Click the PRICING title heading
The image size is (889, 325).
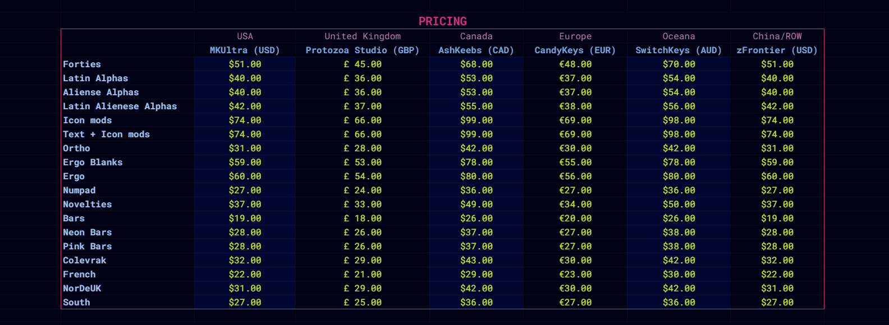click(442, 21)
